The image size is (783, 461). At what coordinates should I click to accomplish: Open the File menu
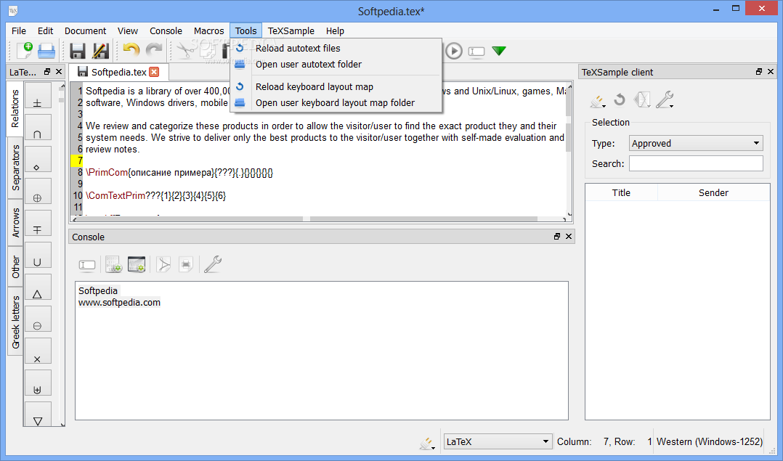tap(19, 31)
